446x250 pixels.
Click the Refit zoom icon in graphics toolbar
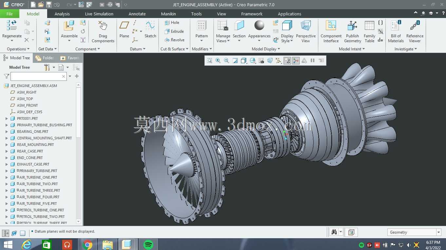tap(210, 61)
